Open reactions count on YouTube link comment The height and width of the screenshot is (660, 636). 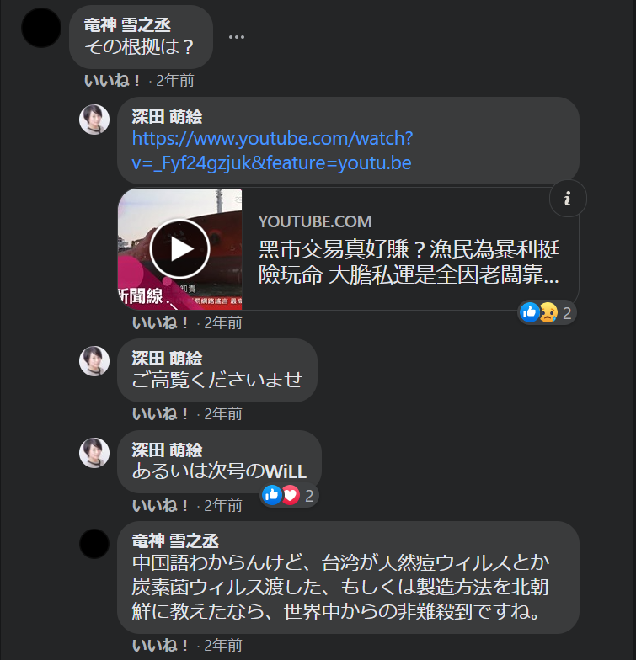tap(546, 313)
